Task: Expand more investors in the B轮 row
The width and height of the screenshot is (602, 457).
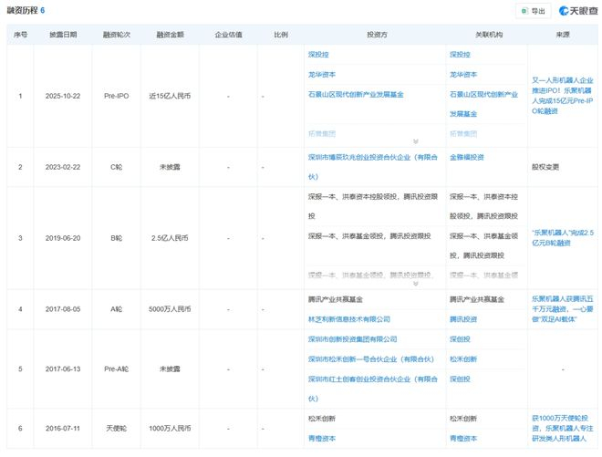Action: 415,284
